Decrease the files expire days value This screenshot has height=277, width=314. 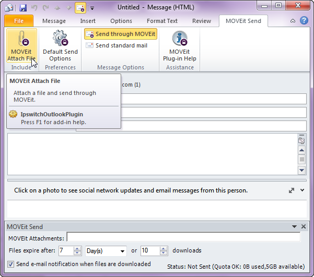tap(77, 253)
